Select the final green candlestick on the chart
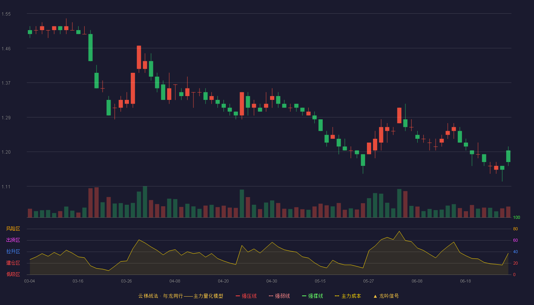The width and height of the screenshot is (534, 305). click(x=508, y=156)
